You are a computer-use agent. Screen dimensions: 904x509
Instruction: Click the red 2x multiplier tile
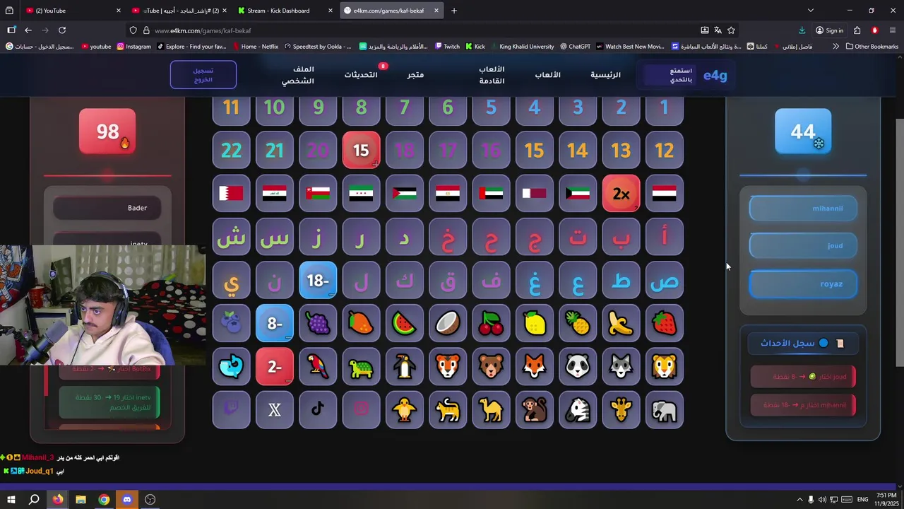(x=621, y=193)
